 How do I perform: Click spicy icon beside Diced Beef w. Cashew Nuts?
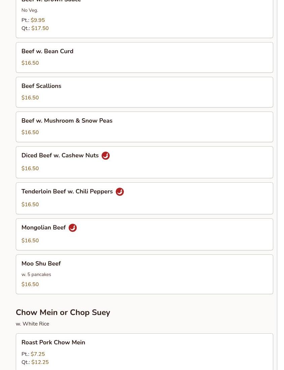[x=106, y=156]
